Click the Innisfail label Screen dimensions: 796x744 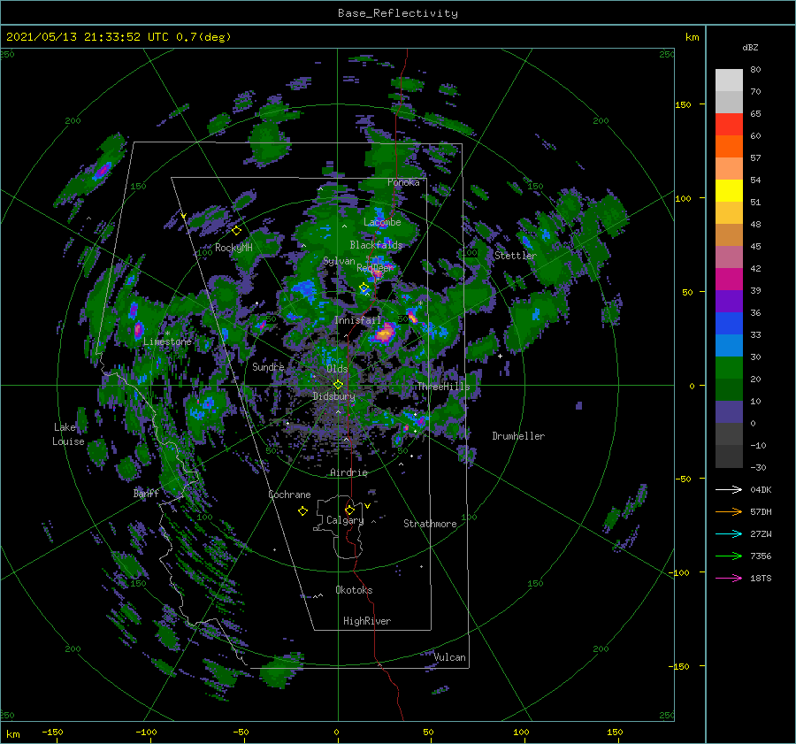click(357, 320)
